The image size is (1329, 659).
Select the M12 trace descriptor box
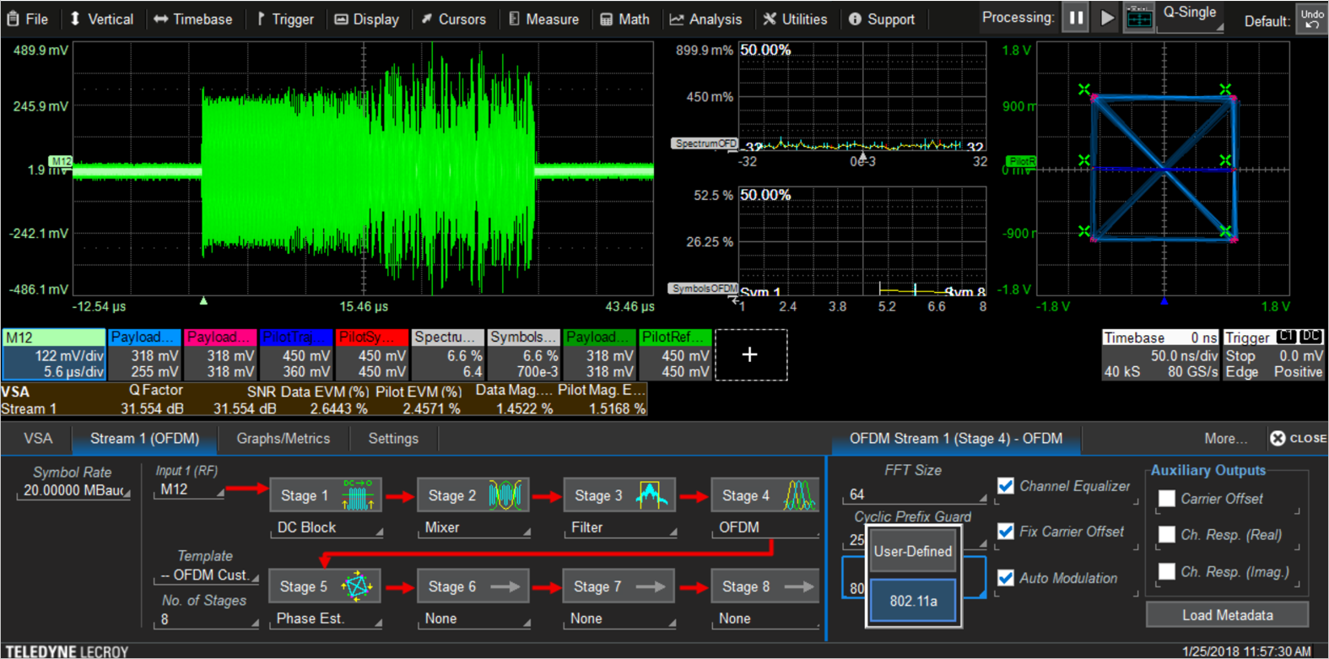click(54, 355)
